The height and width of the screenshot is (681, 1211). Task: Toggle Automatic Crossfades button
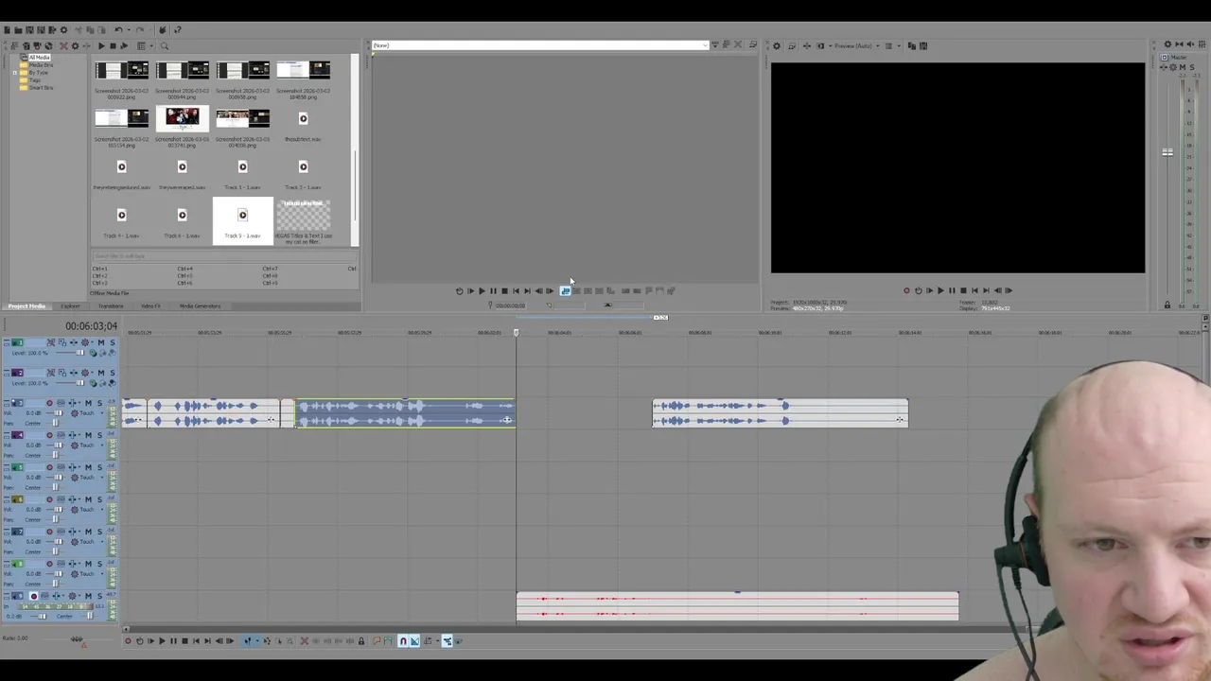tap(414, 641)
